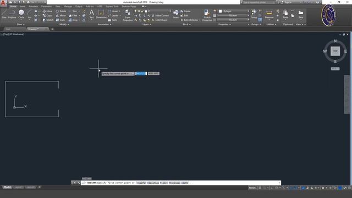Click the Linear dimension tool
This screenshot has width=352, height=198.
click(x=113, y=11)
